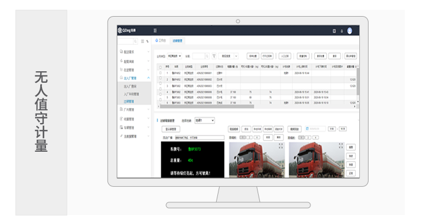
Task: Click lower expand icon on second truck video
Action: click(x=341, y=147)
